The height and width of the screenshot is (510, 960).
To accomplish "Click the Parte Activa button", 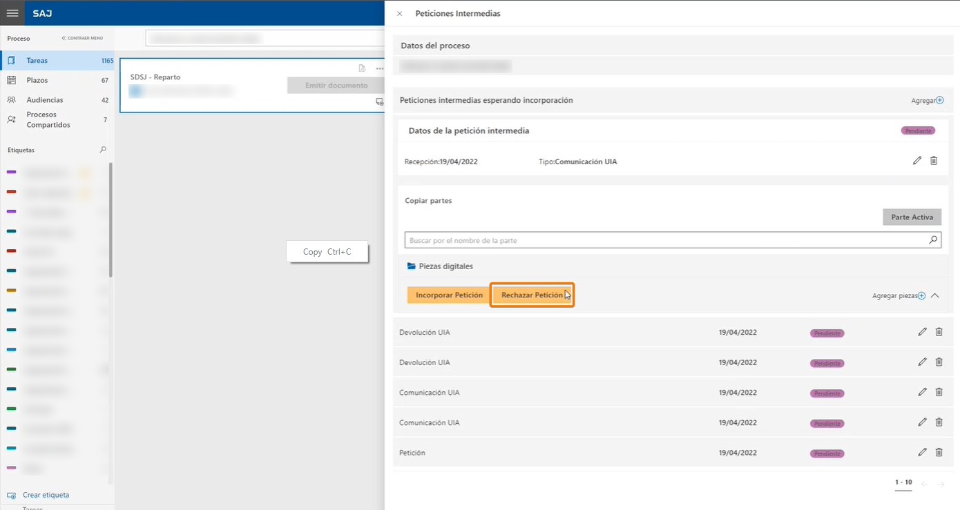I will coord(912,217).
